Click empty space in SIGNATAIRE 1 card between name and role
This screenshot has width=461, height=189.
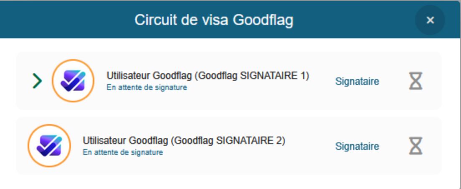(x=322, y=96)
